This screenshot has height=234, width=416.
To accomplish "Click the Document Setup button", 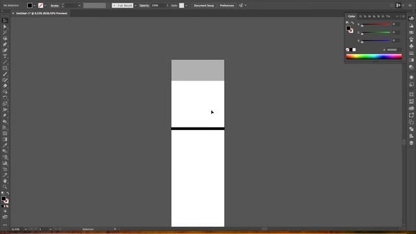I will pos(203,6).
